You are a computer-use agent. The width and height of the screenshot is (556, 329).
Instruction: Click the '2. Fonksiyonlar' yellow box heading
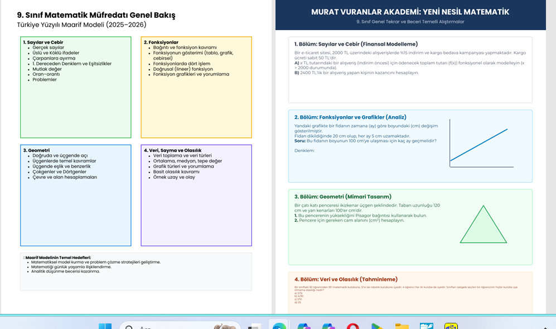[x=161, y=42]
